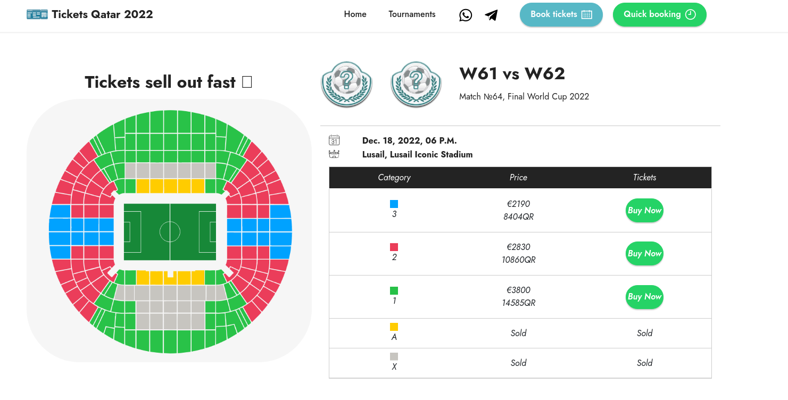Click the W62 team emblem badge
Viewport: 788px width, 400px height.
[x=416, y=84]
